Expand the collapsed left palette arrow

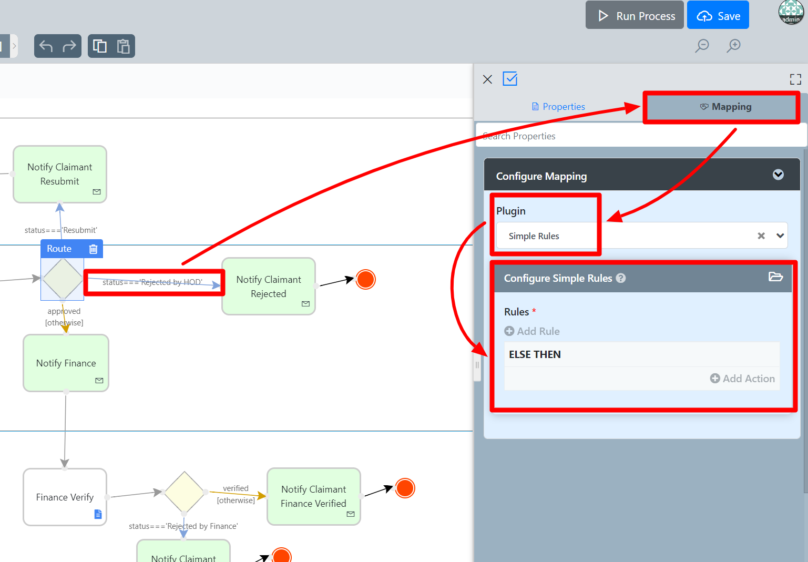14,46
